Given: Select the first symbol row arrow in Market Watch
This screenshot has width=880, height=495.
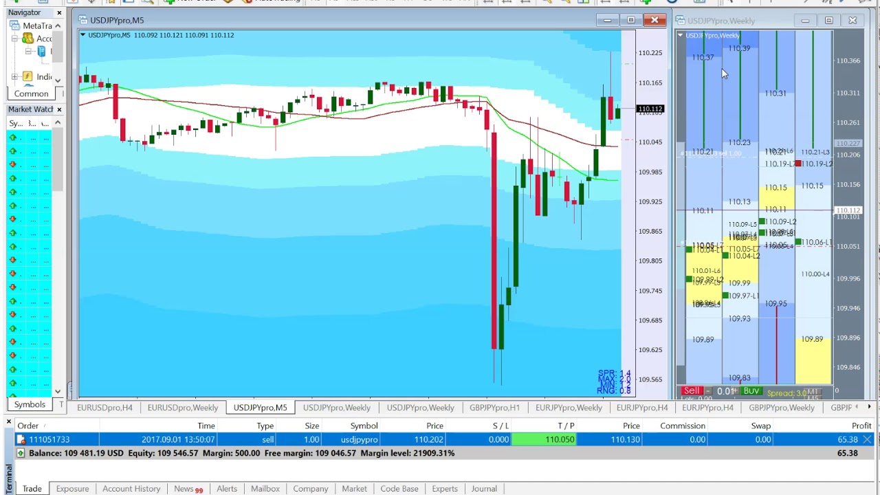Looking at the screenshot, I should [x=12, y=137].
